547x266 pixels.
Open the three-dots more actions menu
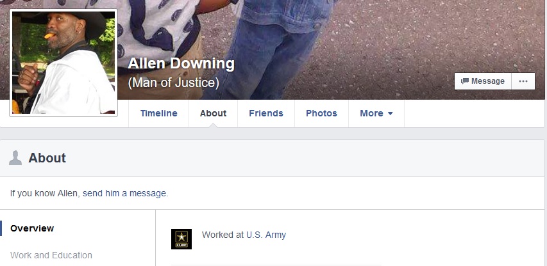coord(523,81)
